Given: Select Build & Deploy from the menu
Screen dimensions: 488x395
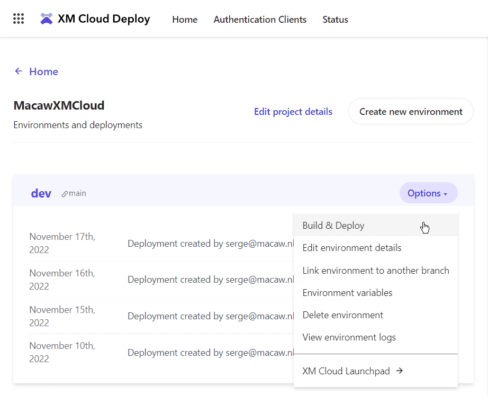Looking at the screenshot, I should point(333,226).
